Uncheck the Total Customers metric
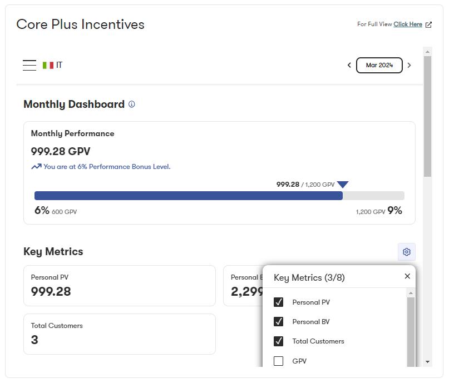Screen dimensions: 454x383 pyautogui.click(x=278, y=341)
